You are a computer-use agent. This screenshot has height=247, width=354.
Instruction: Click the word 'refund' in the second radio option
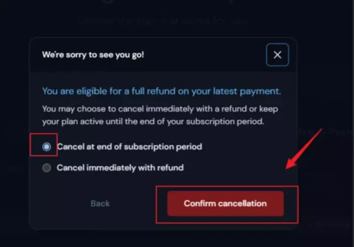click(x=171, y=167)
